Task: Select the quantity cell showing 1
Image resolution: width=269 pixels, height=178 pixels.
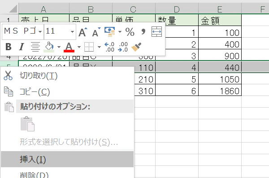Action: point(182,32)
